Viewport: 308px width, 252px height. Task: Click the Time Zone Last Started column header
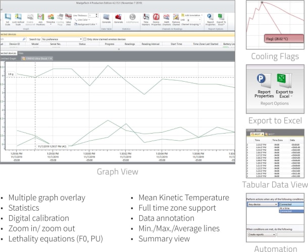(206, 44)
